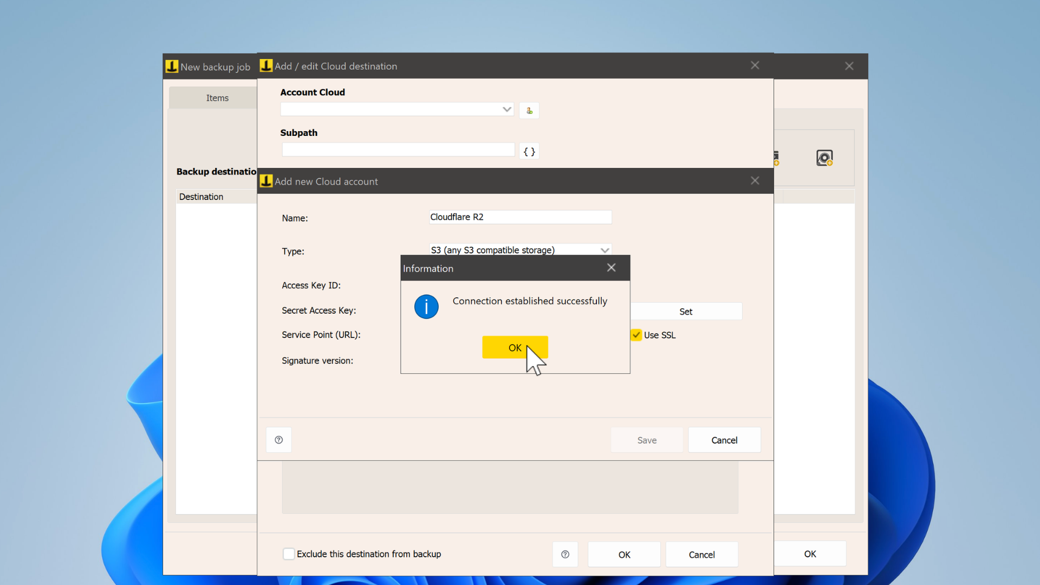
Task: Click the Subpath text field
Action: click(x=398, y=150)
